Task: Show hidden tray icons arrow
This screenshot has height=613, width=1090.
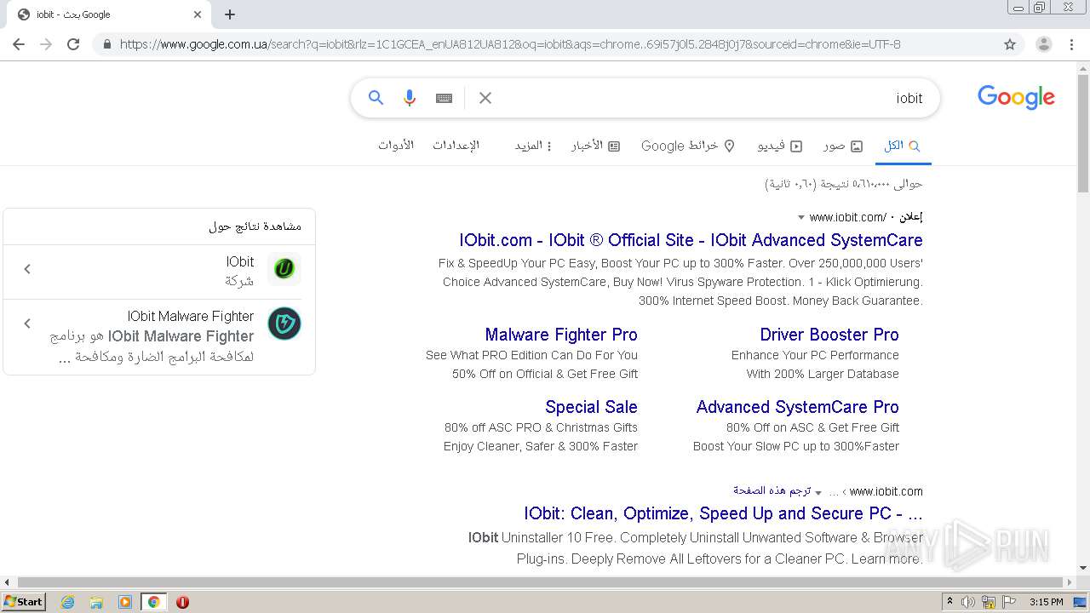Action: (949, 602)
